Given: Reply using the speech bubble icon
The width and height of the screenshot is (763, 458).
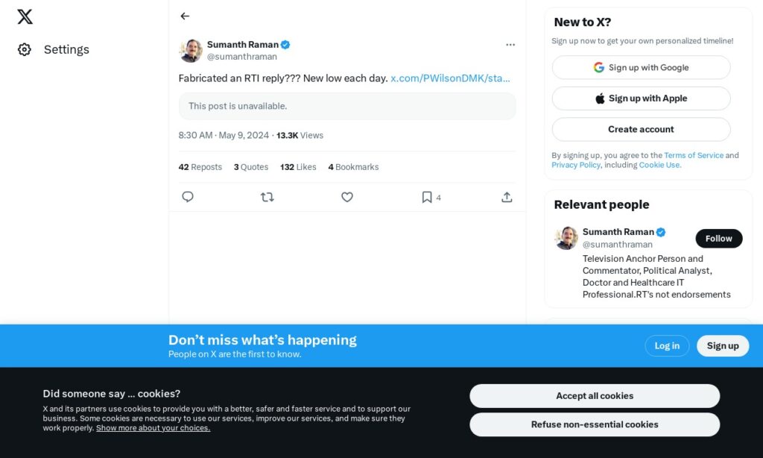Looking at the screenshot, I should 188,197.
